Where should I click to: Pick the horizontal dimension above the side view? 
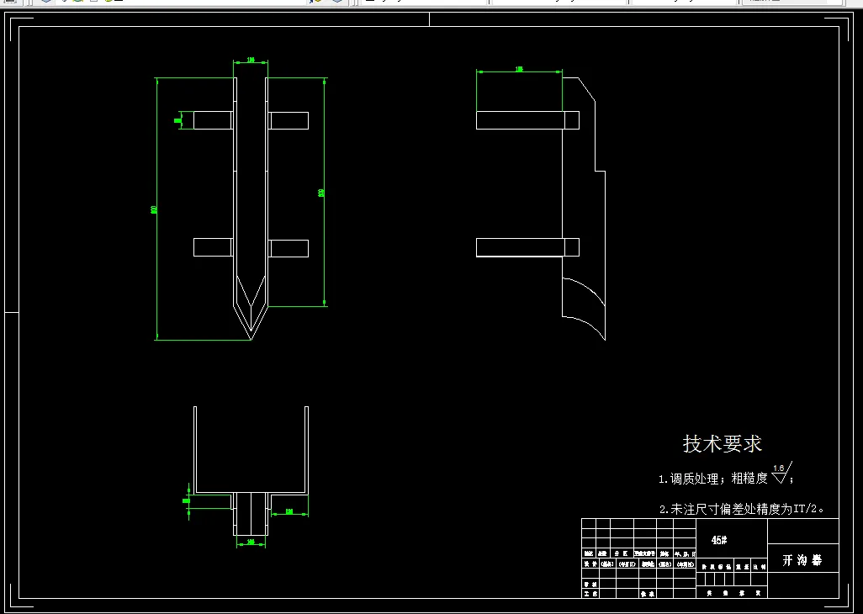point(519,71)
